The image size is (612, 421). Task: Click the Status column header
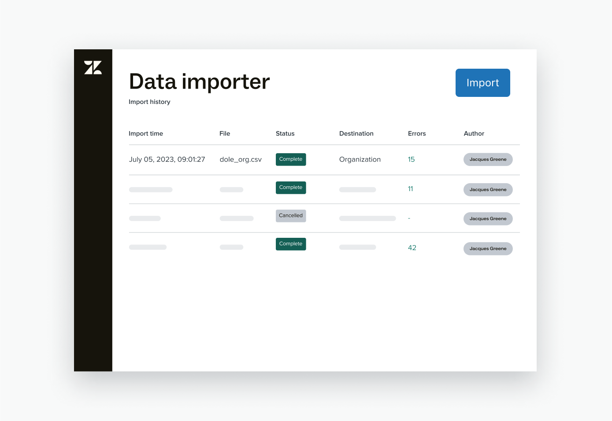point(285,133)
